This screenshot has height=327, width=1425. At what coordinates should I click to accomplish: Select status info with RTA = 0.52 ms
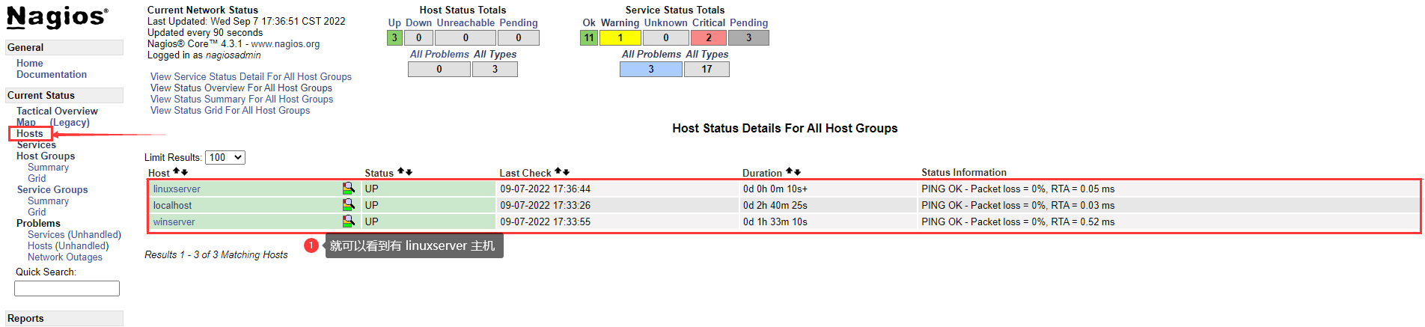1018,221
